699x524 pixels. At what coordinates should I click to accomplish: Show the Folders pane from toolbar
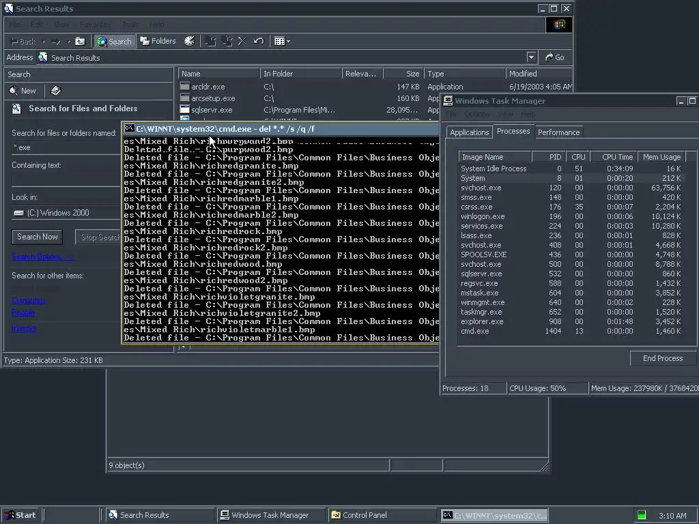tap(158, 42)
